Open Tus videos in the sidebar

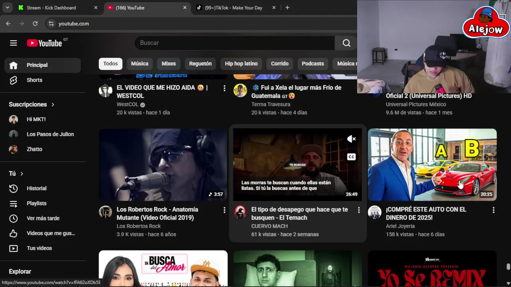[x=42, y=248]
